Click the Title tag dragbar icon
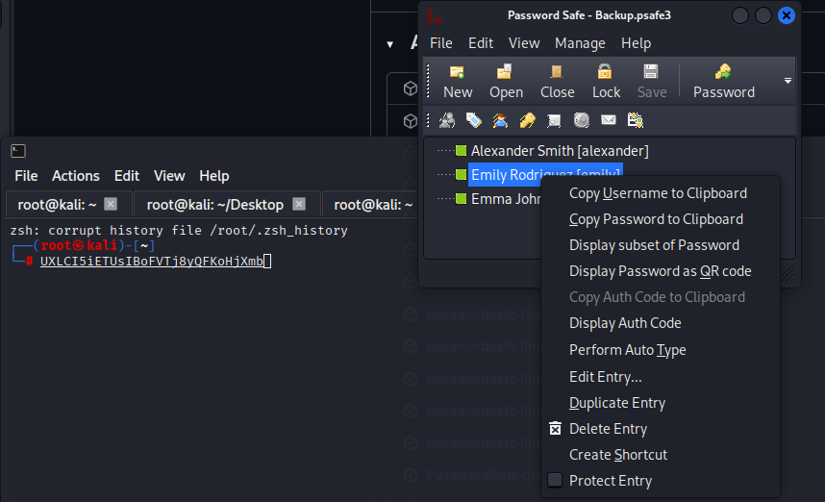The image size is (825, 502). 473,120
